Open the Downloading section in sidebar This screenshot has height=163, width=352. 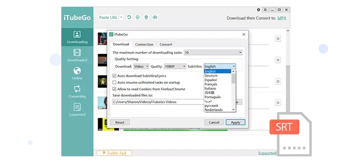pyautogui.click(x=77, y=37)
